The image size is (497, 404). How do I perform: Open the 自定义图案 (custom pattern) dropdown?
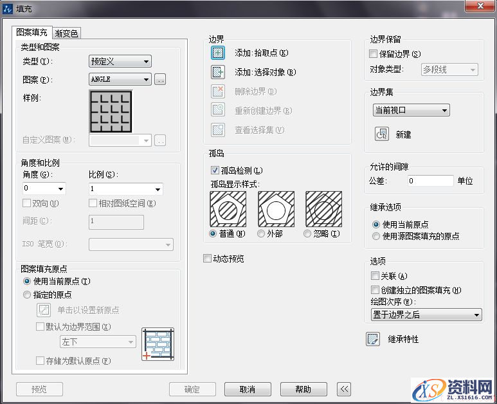tap(120, 140)
